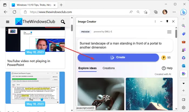Click PREVIEW badge in Image Creator
189x112 pixels.
tap(85, 32)
